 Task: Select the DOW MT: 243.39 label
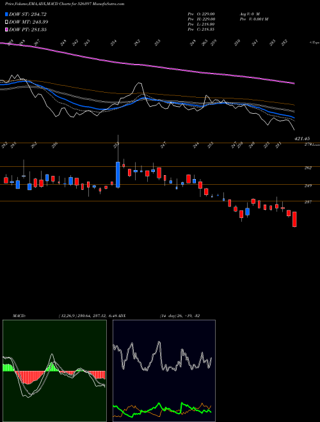pos(29,22)
